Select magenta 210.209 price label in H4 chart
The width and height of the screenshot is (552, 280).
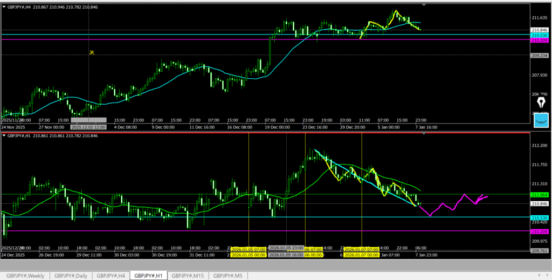click(540, 40)
